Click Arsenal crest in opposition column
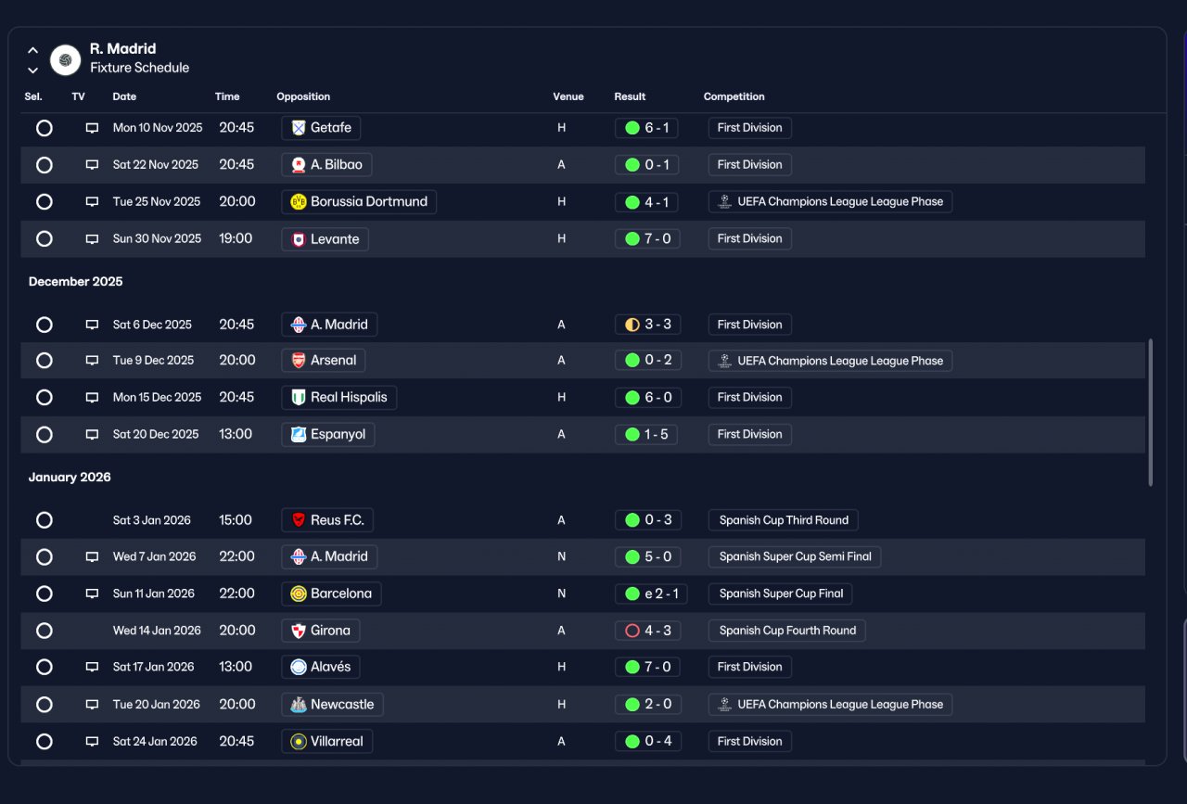 click(x=299, y=361)
